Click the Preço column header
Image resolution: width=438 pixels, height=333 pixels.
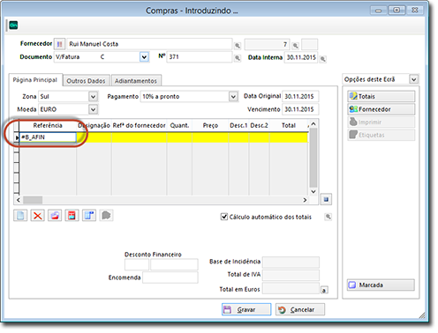point(210,126)
